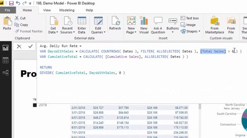This screenshot has height=138, width=247.
Task: Click the Cut scissors button
Action: (x=20, y=18)
